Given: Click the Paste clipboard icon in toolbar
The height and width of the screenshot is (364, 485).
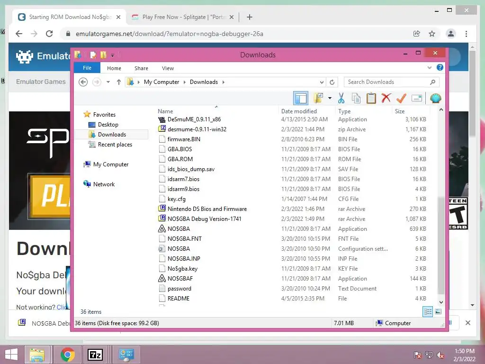Looking at the screenshot, I should [x=371, y=99].
